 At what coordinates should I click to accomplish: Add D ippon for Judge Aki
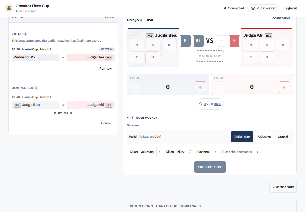283,45
